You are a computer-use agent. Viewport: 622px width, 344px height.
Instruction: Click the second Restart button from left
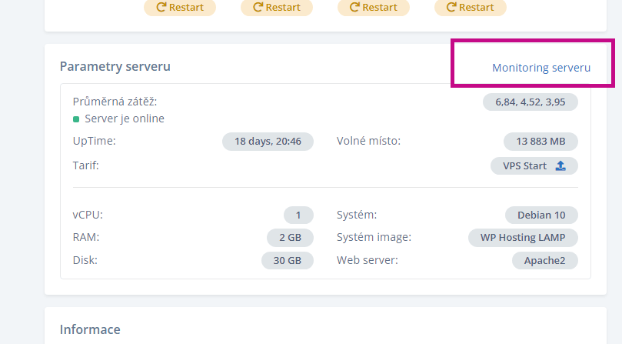[277, 8]
